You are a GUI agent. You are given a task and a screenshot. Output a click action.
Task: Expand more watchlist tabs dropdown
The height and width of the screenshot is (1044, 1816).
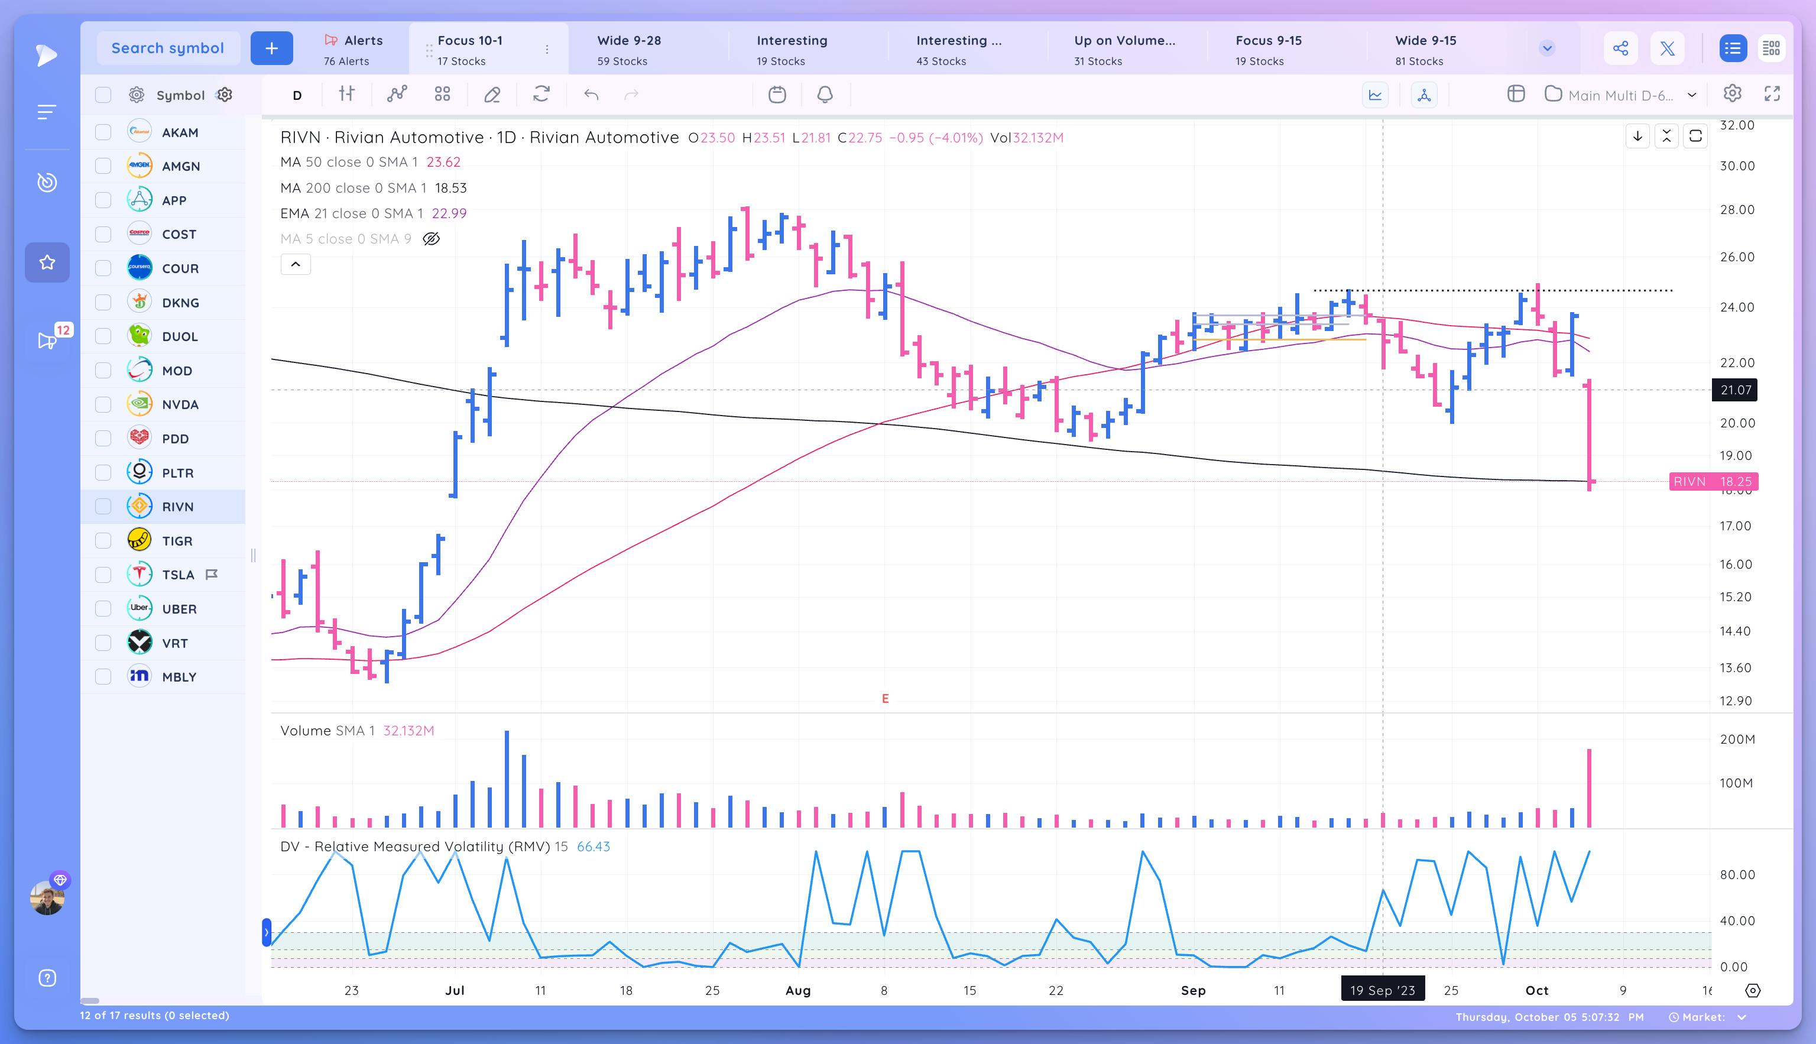[1547, 48]
